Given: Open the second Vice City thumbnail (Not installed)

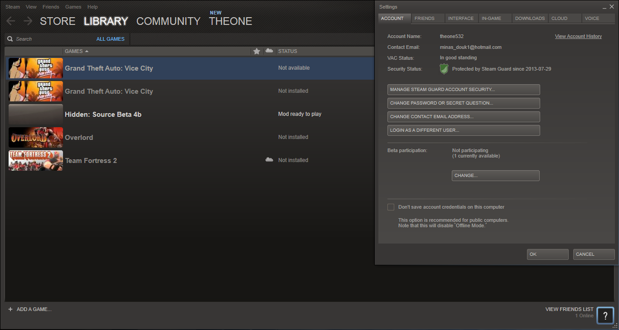Looking at the screenshot, I should coord(36,91).
